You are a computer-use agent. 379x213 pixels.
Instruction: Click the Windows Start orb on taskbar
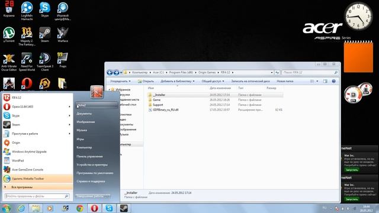click(6, 208)
